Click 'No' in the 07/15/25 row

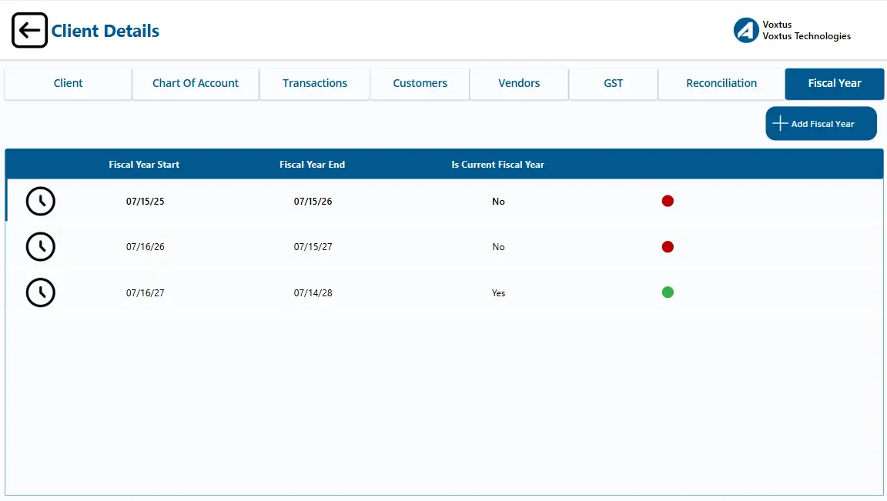pyautogui.click(x=498, y=202)
